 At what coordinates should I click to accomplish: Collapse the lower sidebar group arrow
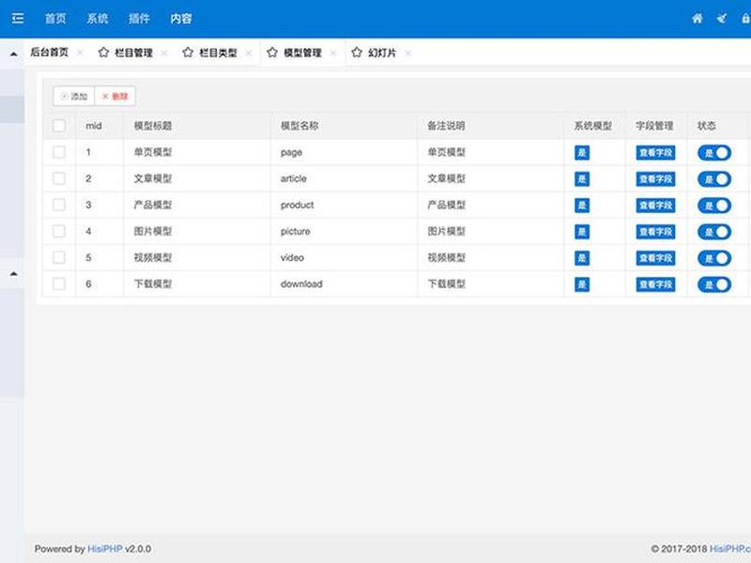(x=14, y=274)
